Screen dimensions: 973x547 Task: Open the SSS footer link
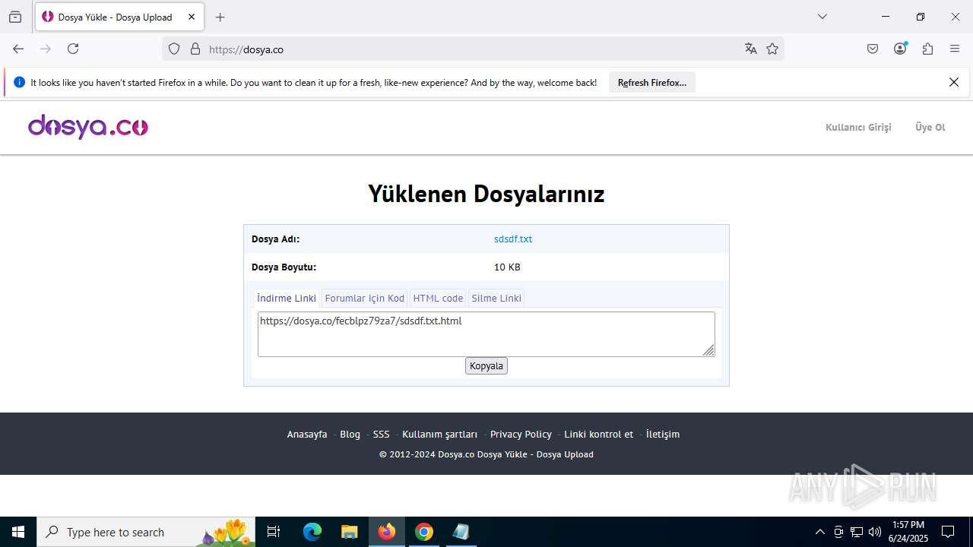381,434
